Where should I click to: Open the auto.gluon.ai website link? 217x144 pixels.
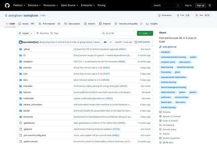170,47
